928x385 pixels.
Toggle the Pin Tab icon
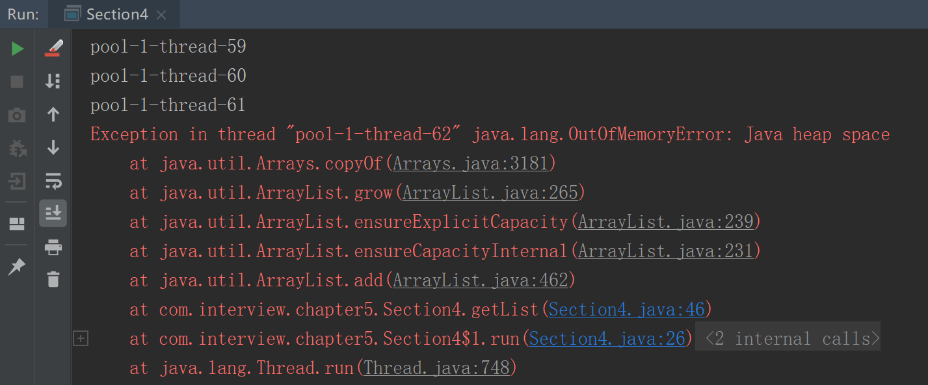coord(17,267)
